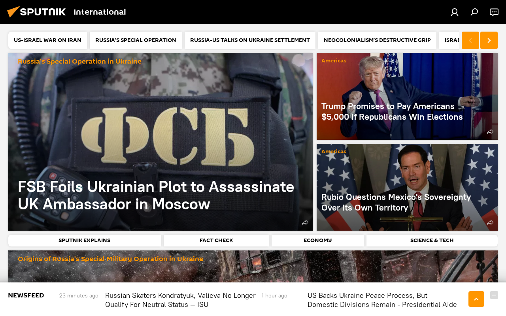Open the NEWSFEED label
Screen dimensions: 506x316
click(x=26, y=295)
